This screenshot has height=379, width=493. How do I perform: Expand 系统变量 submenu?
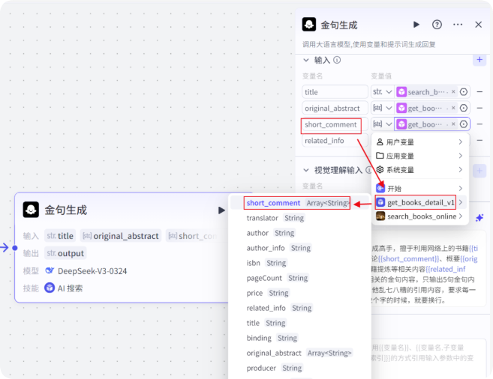point(419,170)
